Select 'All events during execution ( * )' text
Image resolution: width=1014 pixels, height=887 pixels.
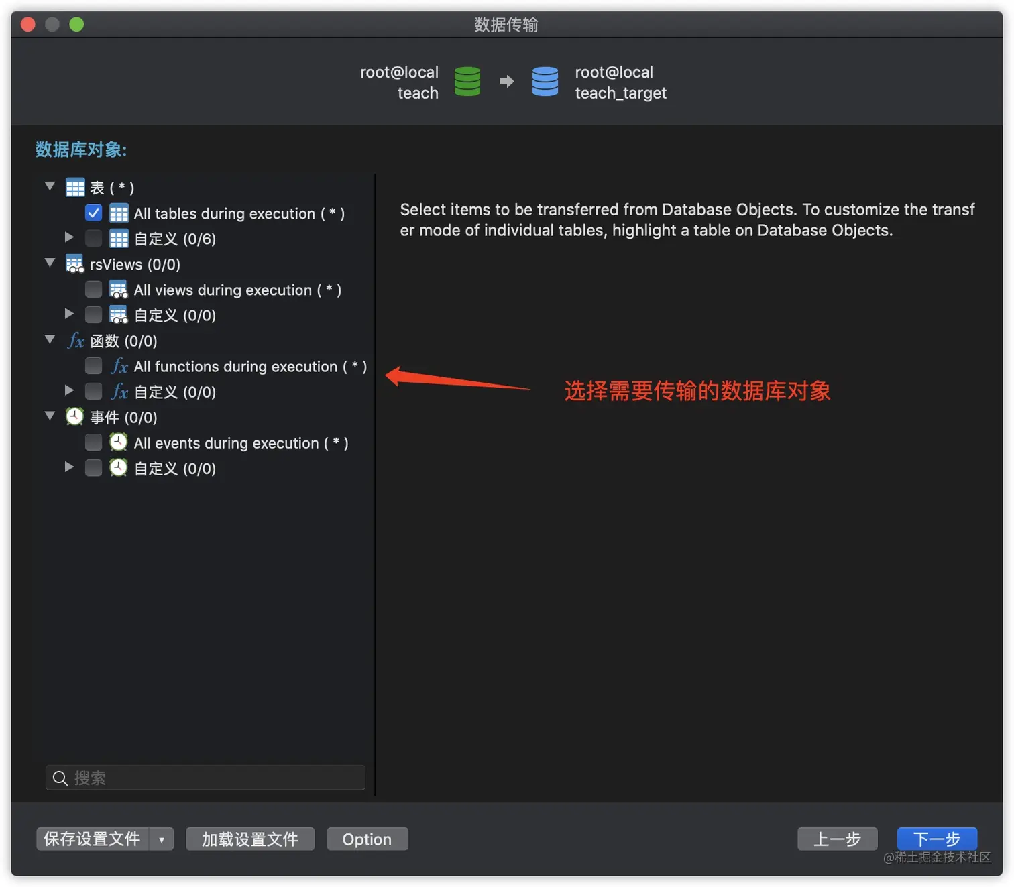[x=241, y=442]
